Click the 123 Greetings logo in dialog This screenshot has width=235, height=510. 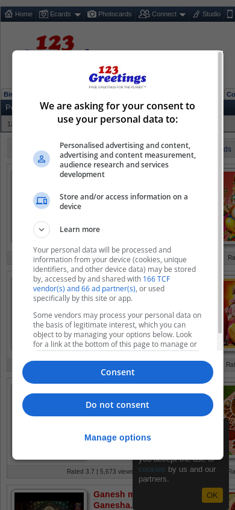pyautogui.click(x=117, y=77)
